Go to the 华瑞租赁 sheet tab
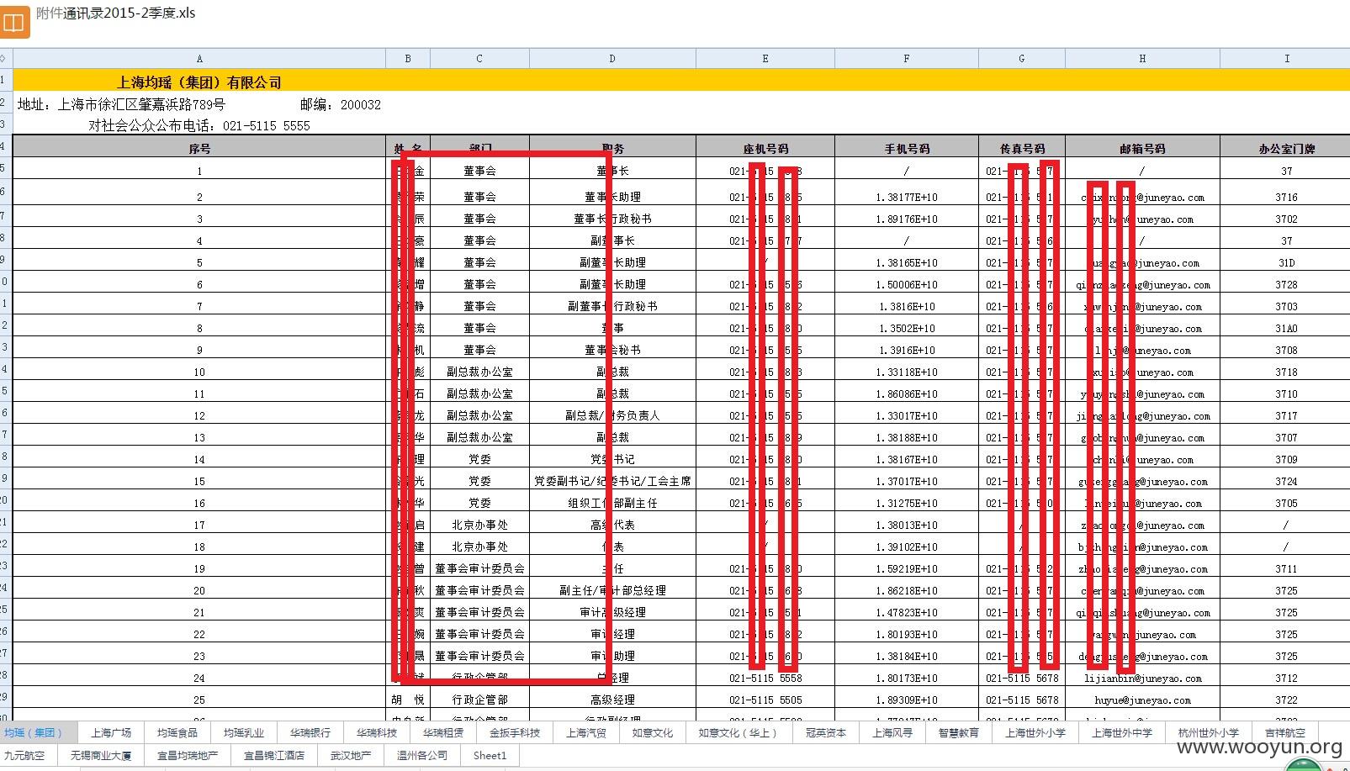Screen dimensions: 1350x771 443,732
